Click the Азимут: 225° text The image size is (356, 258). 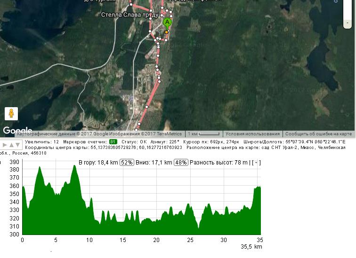click(x=165, y=142)
